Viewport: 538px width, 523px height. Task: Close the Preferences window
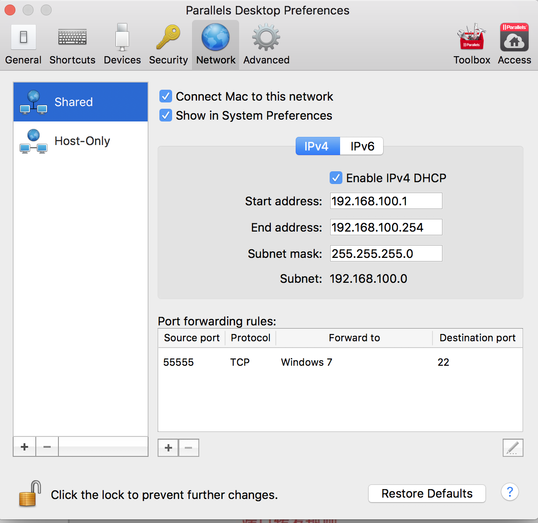pos(10,10)
